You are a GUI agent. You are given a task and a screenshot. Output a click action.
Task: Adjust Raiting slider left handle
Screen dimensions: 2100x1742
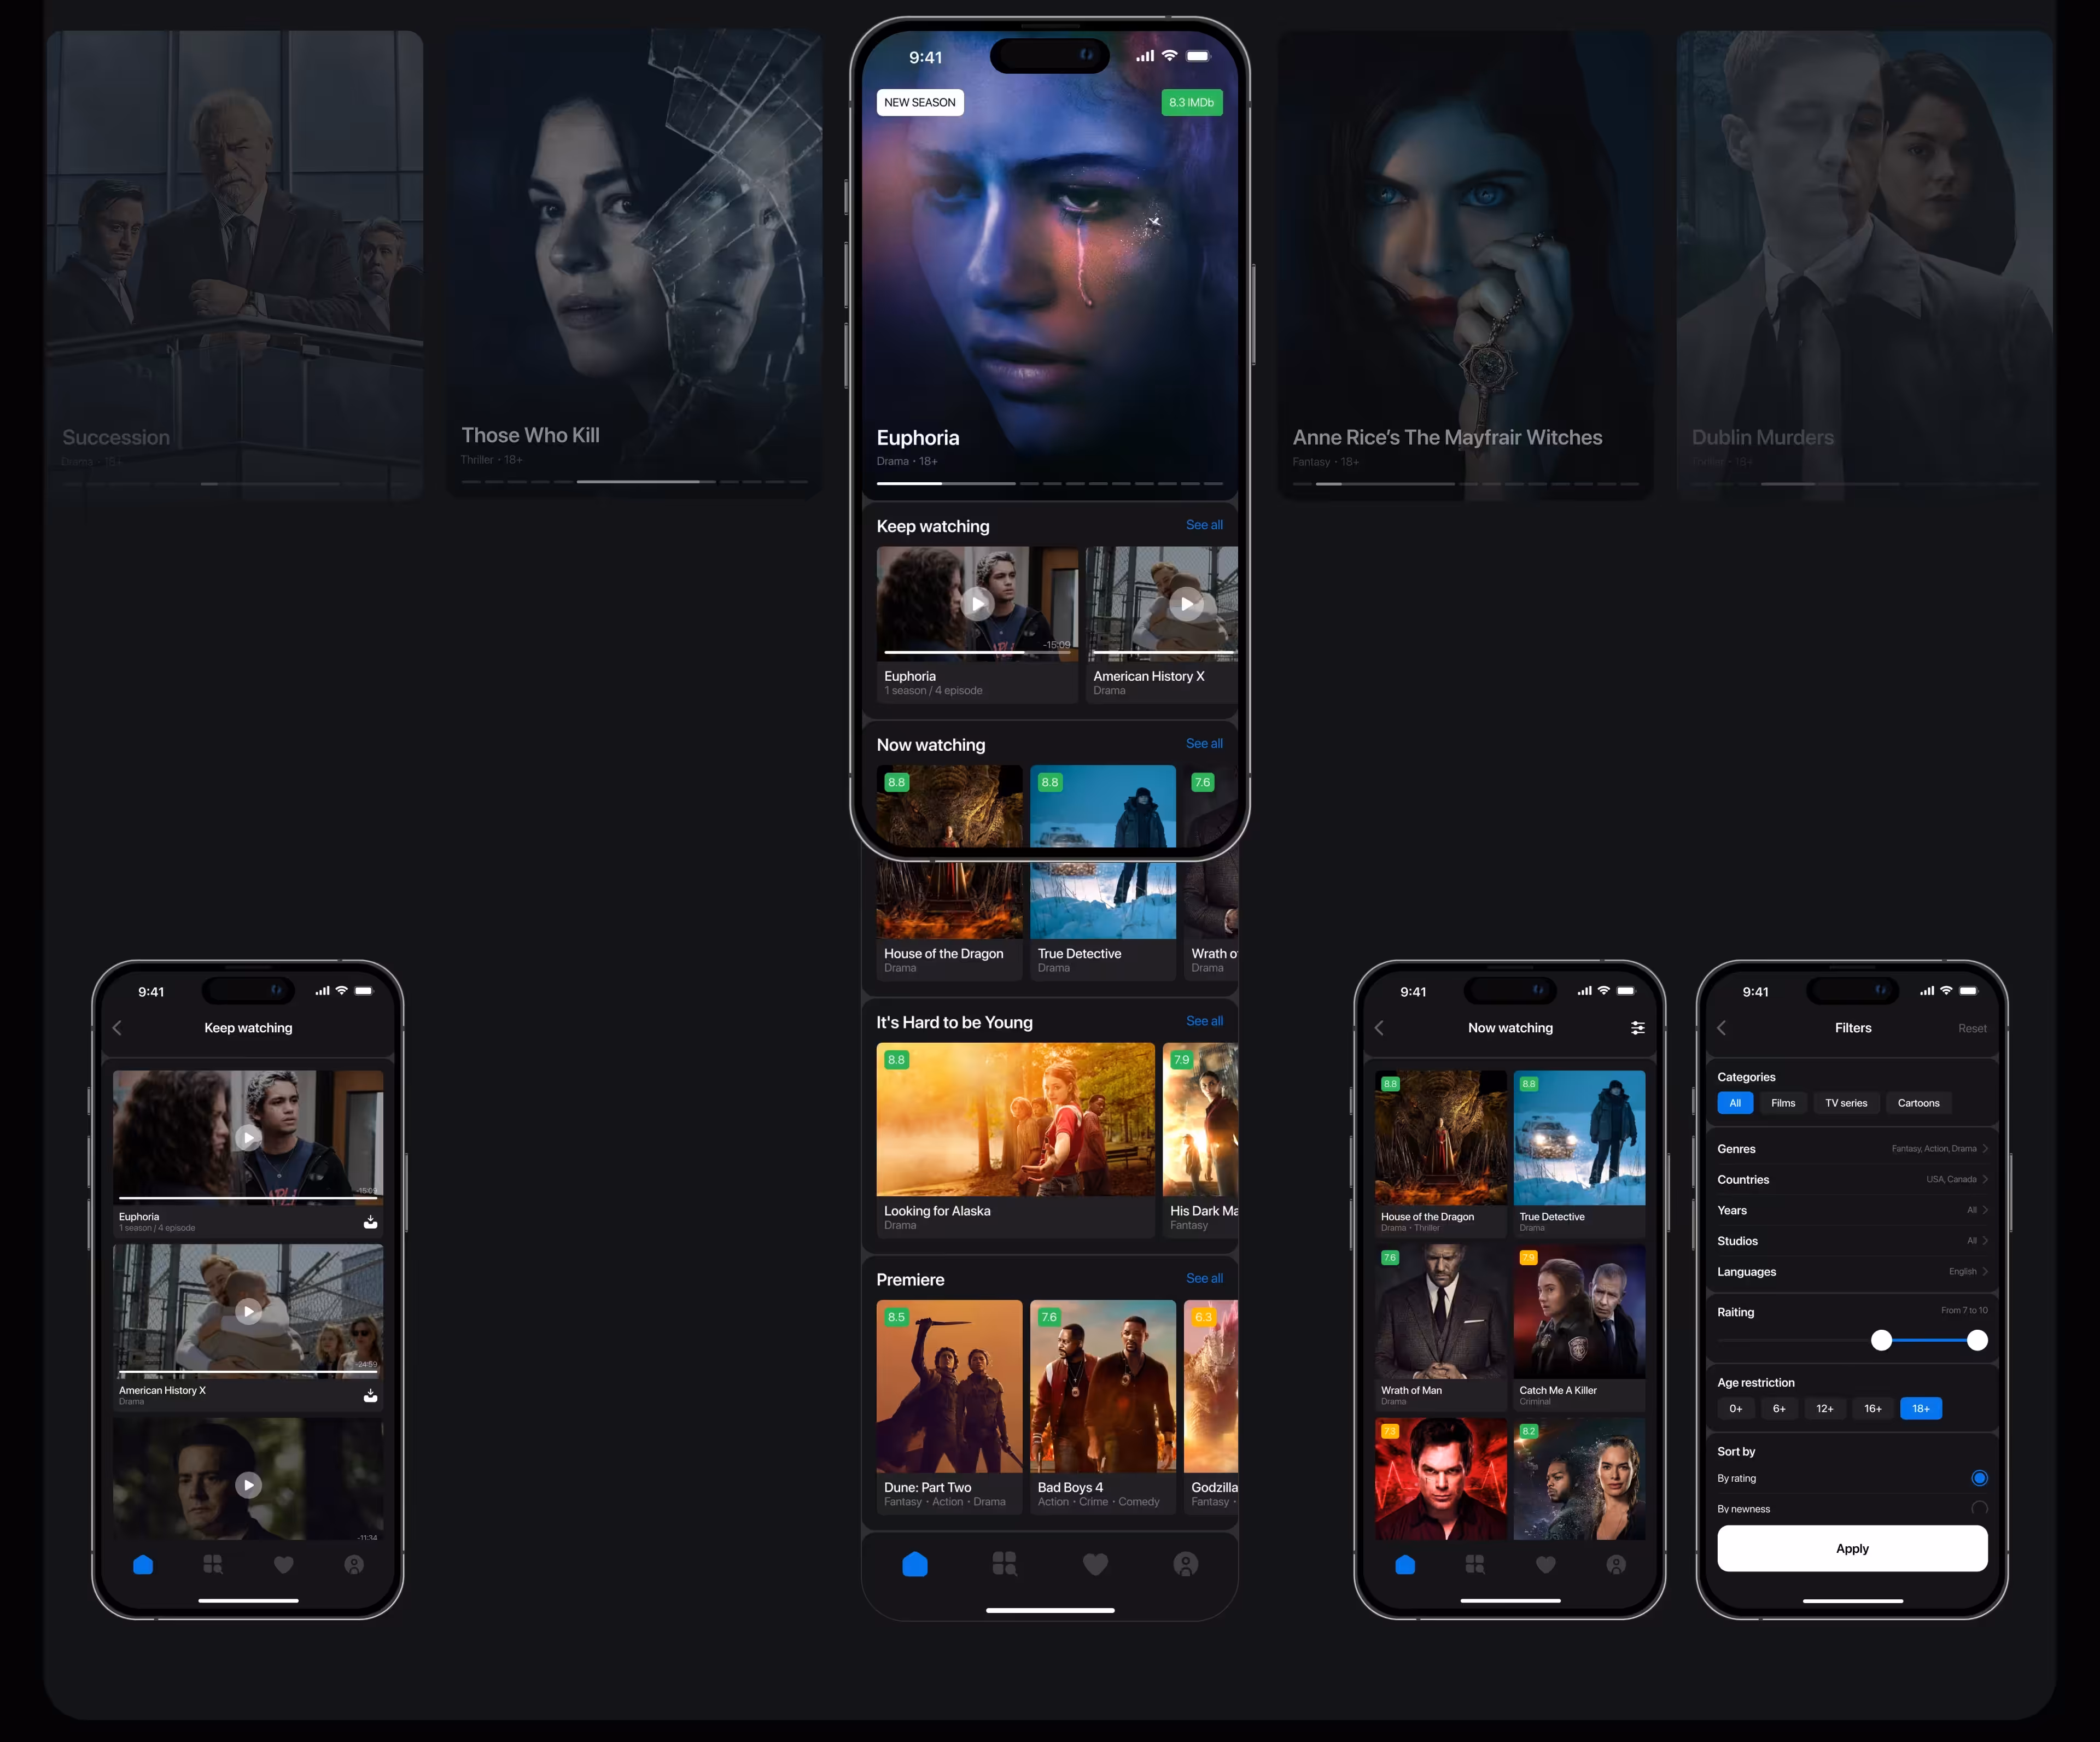click(1881, 1340)
